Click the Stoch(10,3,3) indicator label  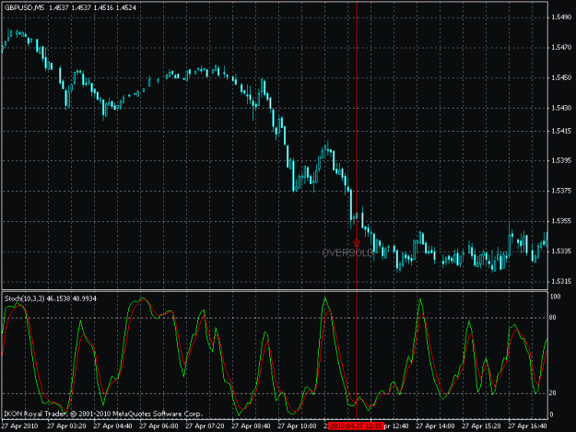pos(25,298)
